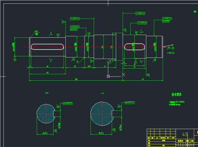Click the UCS X-axis marker
The height and width of the screenshot is (147, 198).
pyautogui.click(x=123, y=75)
